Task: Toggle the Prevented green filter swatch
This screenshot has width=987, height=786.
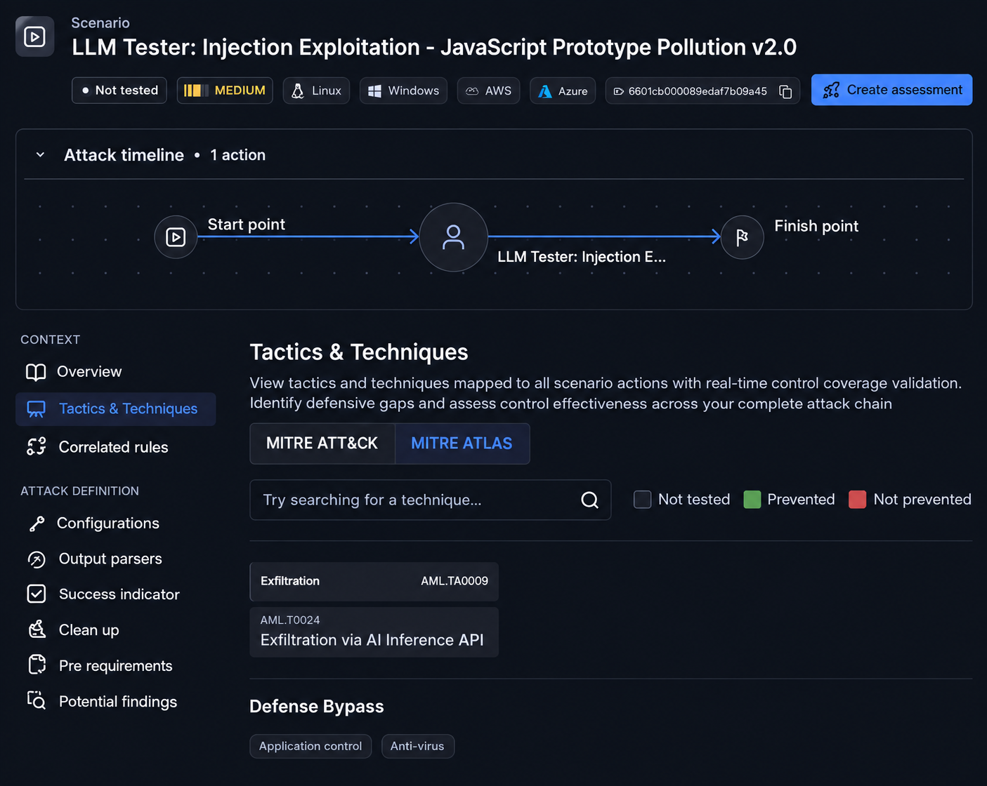Action: tap(752, 500)
